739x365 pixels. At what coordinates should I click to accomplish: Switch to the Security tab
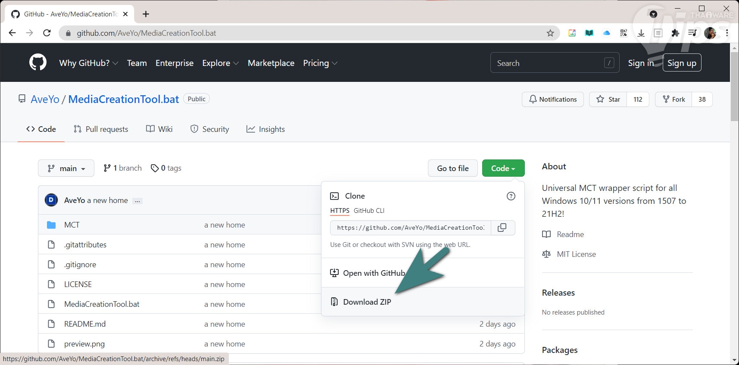coord(209,129)
